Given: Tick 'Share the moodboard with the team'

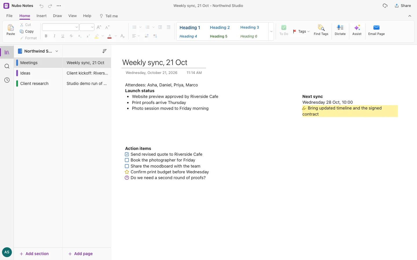Looking at the screenshot, I should [127, 166].
